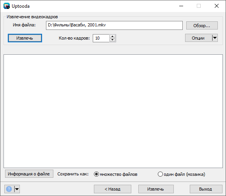This screenshot has height=196, width=226.
Task: Open the help button's dropdown arrow
Action: (x=17, y=189)
